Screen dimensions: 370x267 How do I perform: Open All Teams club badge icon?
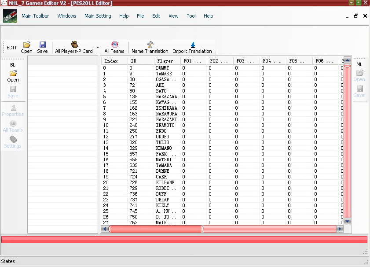pyautogui.click(x=115, y=44)
